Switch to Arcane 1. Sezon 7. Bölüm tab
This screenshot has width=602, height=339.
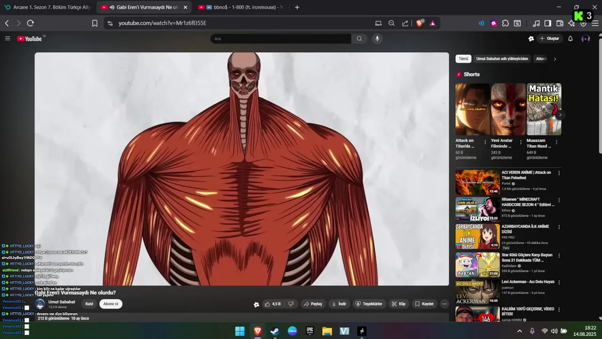[47, 7]
